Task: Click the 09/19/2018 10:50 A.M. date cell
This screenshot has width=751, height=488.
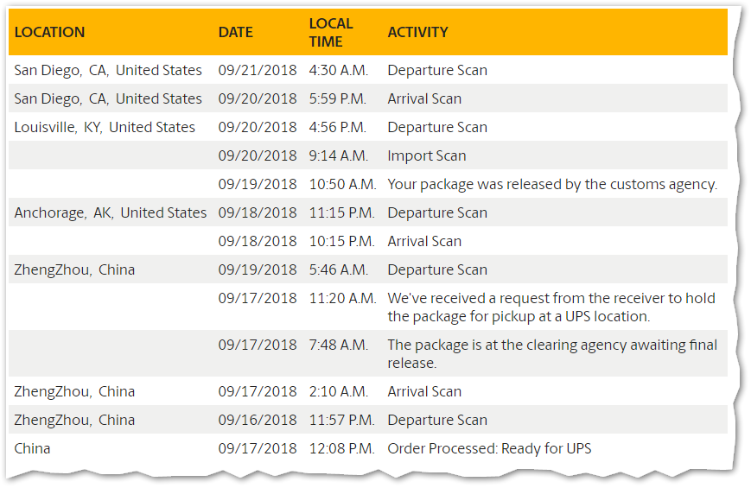Action: point(258,184)
